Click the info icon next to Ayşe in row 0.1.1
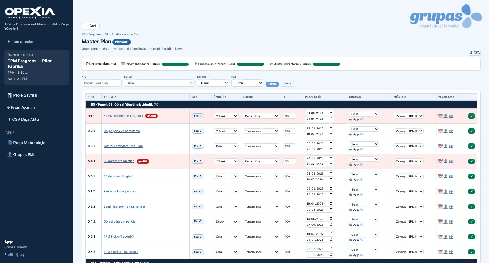 [362, 119]
